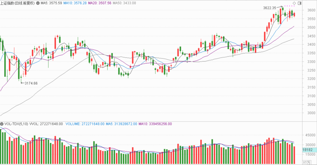Click the diamond icon at chart top right
The height and width of the screenshot is (165, 317).
click(x=294, y=3)
